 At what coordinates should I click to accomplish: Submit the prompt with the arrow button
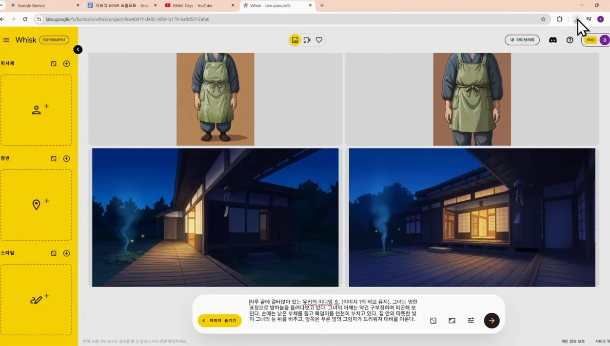tap(492, 321)
